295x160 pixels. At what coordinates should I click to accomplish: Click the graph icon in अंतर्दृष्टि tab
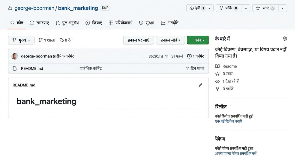click(163, 23)
